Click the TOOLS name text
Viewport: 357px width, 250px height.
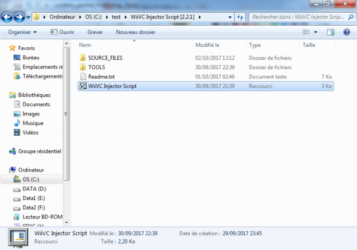[x=96, y=67]
